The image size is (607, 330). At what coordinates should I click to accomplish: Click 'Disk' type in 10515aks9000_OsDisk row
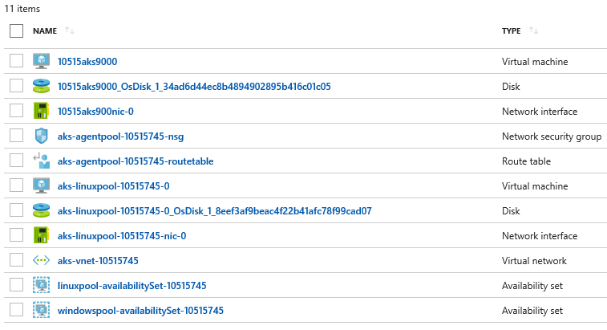pyautogui.click(x=511, y=87)
